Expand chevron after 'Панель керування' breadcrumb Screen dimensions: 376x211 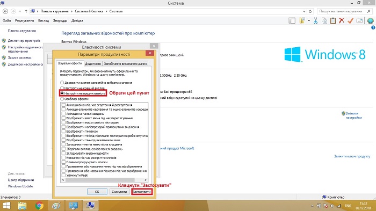point(71,11)
